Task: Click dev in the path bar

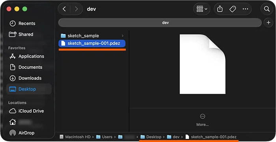Action: (x=173, y=137)
